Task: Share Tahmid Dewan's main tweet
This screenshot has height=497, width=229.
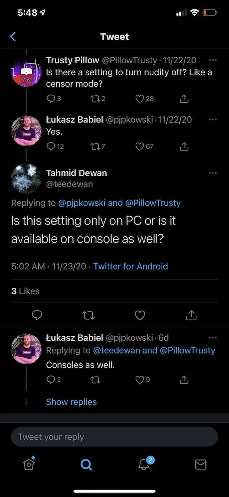Action: pyautogui.click(x=191, y=315)
